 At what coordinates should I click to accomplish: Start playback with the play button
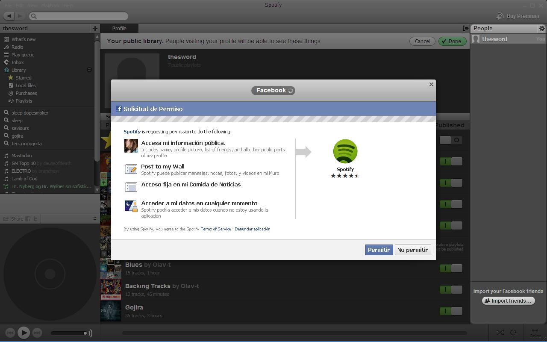tap(24, 333)
